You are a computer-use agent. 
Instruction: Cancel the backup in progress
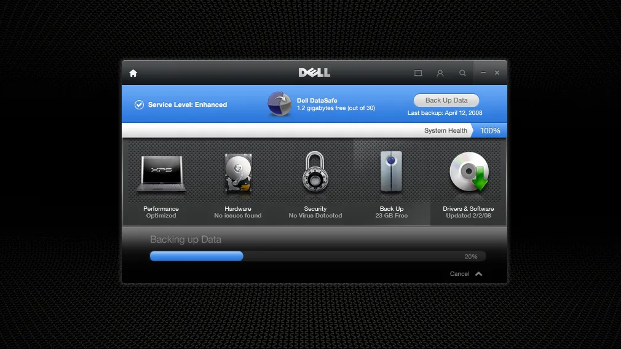click(x=459, y=274)
